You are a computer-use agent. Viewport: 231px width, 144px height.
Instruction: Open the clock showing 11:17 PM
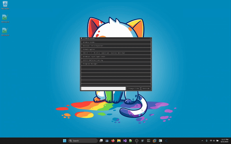tap(225, 141)
